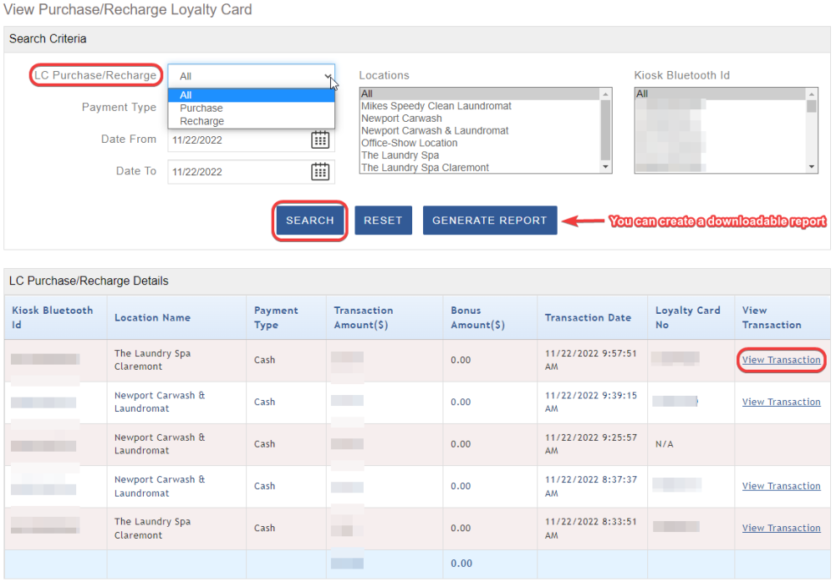Click the 11/22/2022 9:57:51 AM date cell
The height and width of the screenshot is (582, 836).
point(591,360)
